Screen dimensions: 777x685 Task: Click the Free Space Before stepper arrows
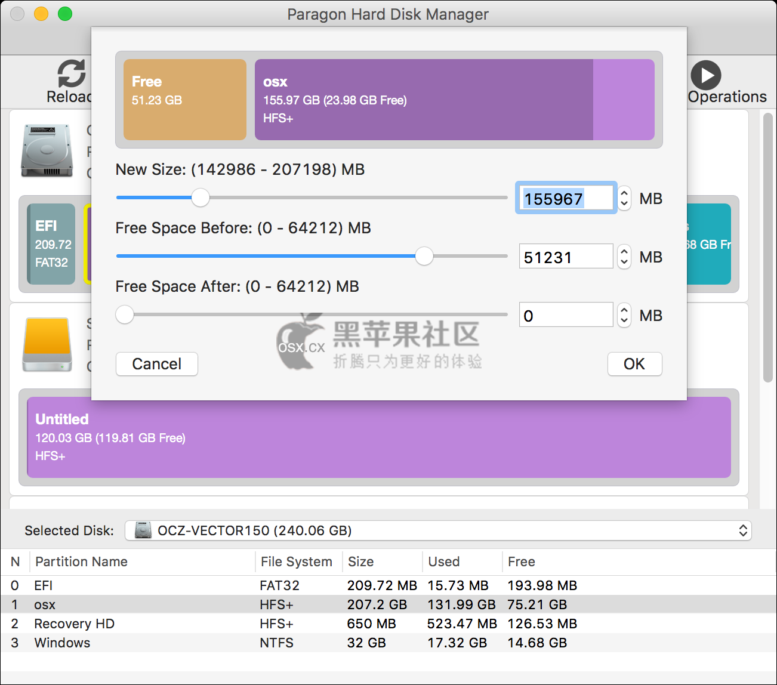[624, 257]
